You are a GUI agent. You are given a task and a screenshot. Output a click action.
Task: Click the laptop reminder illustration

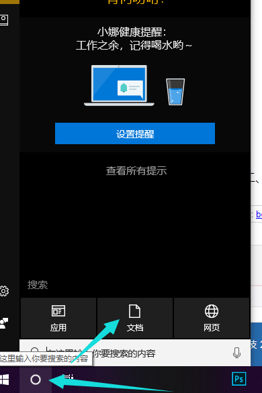tap(119, 85)
